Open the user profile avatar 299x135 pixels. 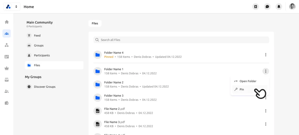tap(292, 7)
